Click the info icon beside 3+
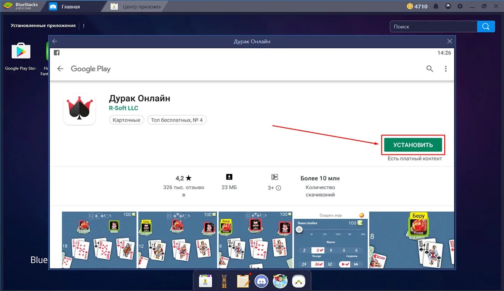The image size is (504, 291). 278,188
